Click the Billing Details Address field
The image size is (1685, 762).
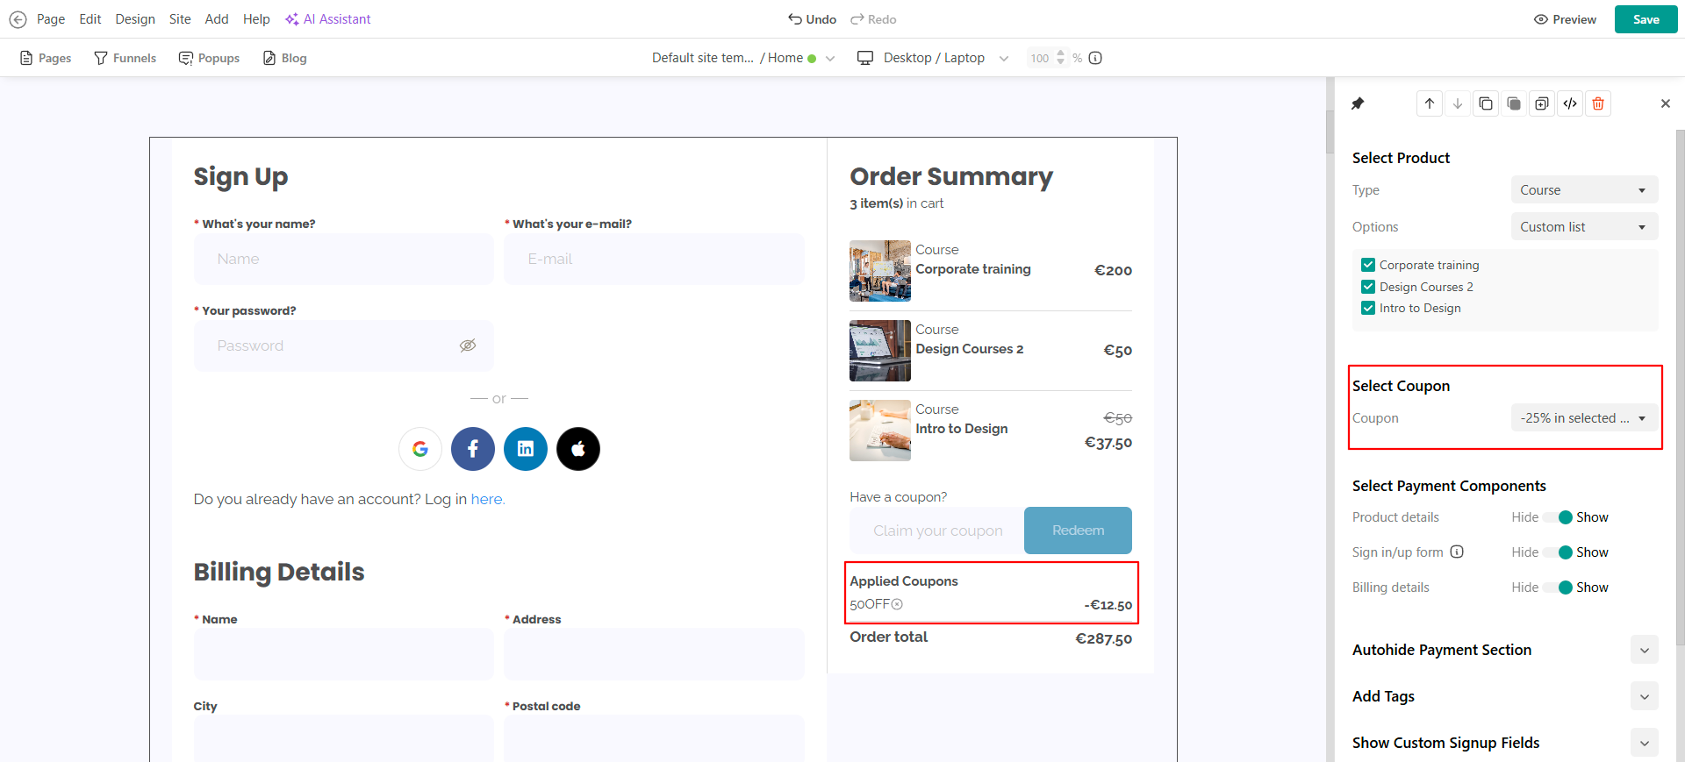(654, 654)
